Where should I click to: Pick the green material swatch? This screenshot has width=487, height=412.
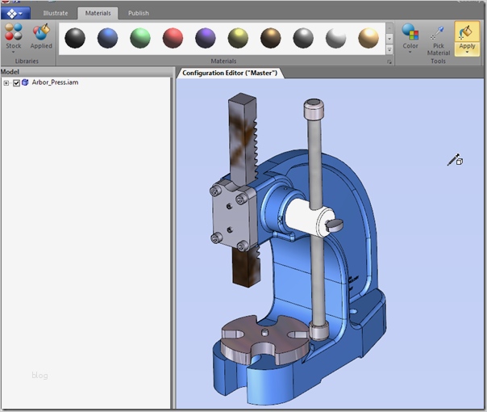tap(140, 38)
